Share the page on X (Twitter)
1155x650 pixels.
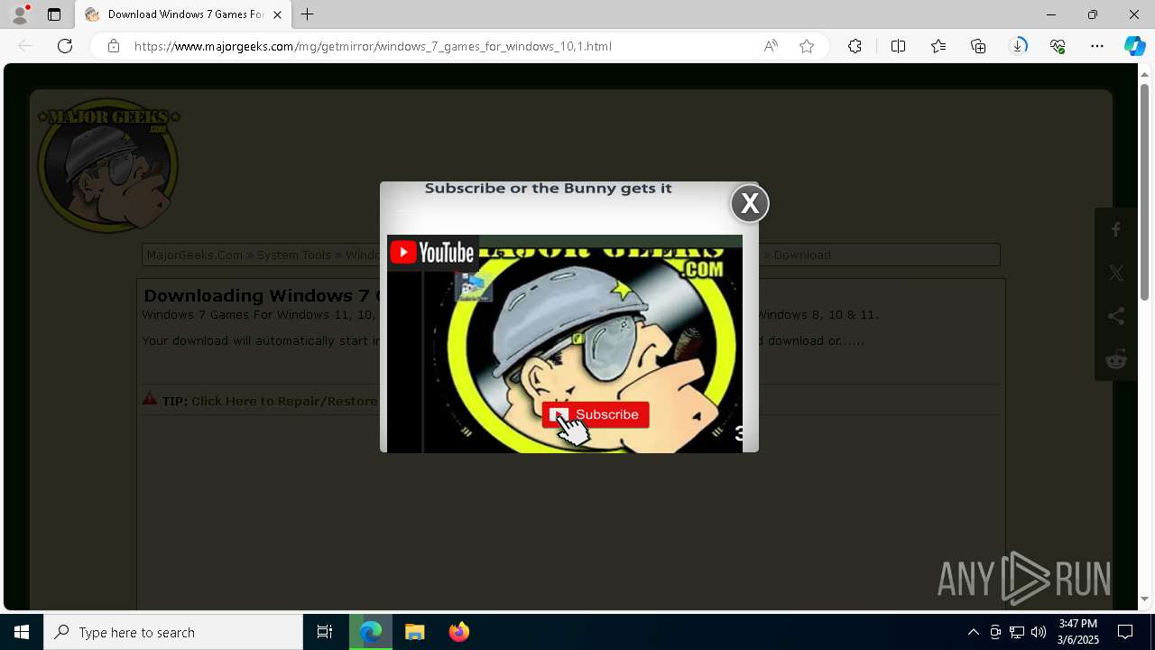coord(1116,273)
